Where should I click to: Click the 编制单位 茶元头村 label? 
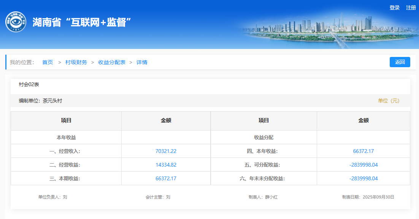tap(40, 101)
